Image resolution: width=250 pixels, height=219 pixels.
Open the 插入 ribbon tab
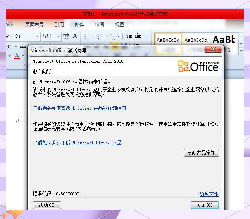10,24
